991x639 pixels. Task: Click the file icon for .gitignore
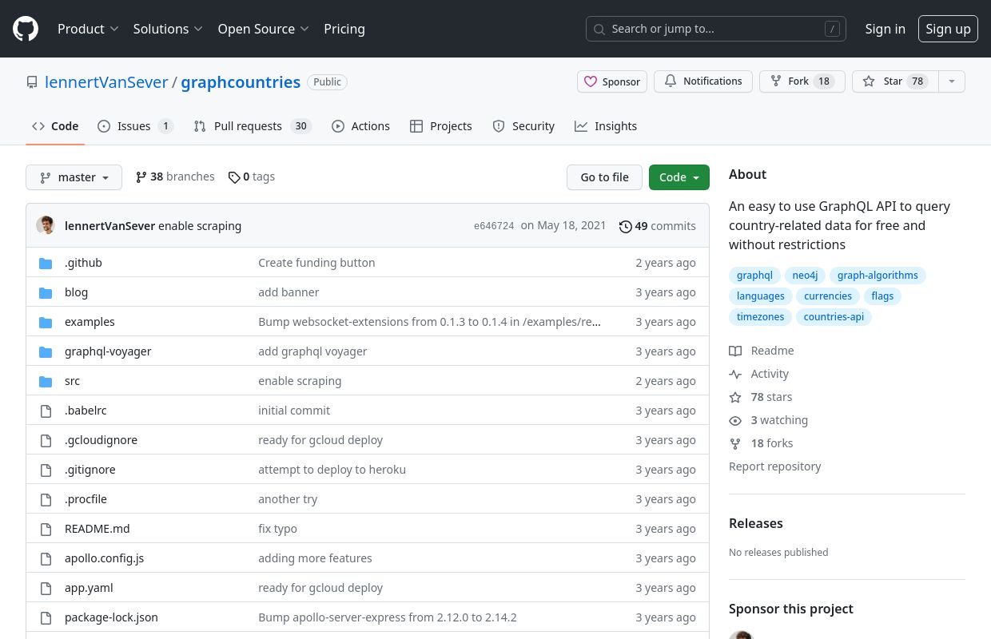click(46, 470)
